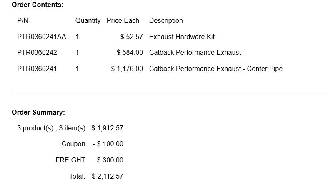
Task: Select the Description column header
Action: (166, 20)
